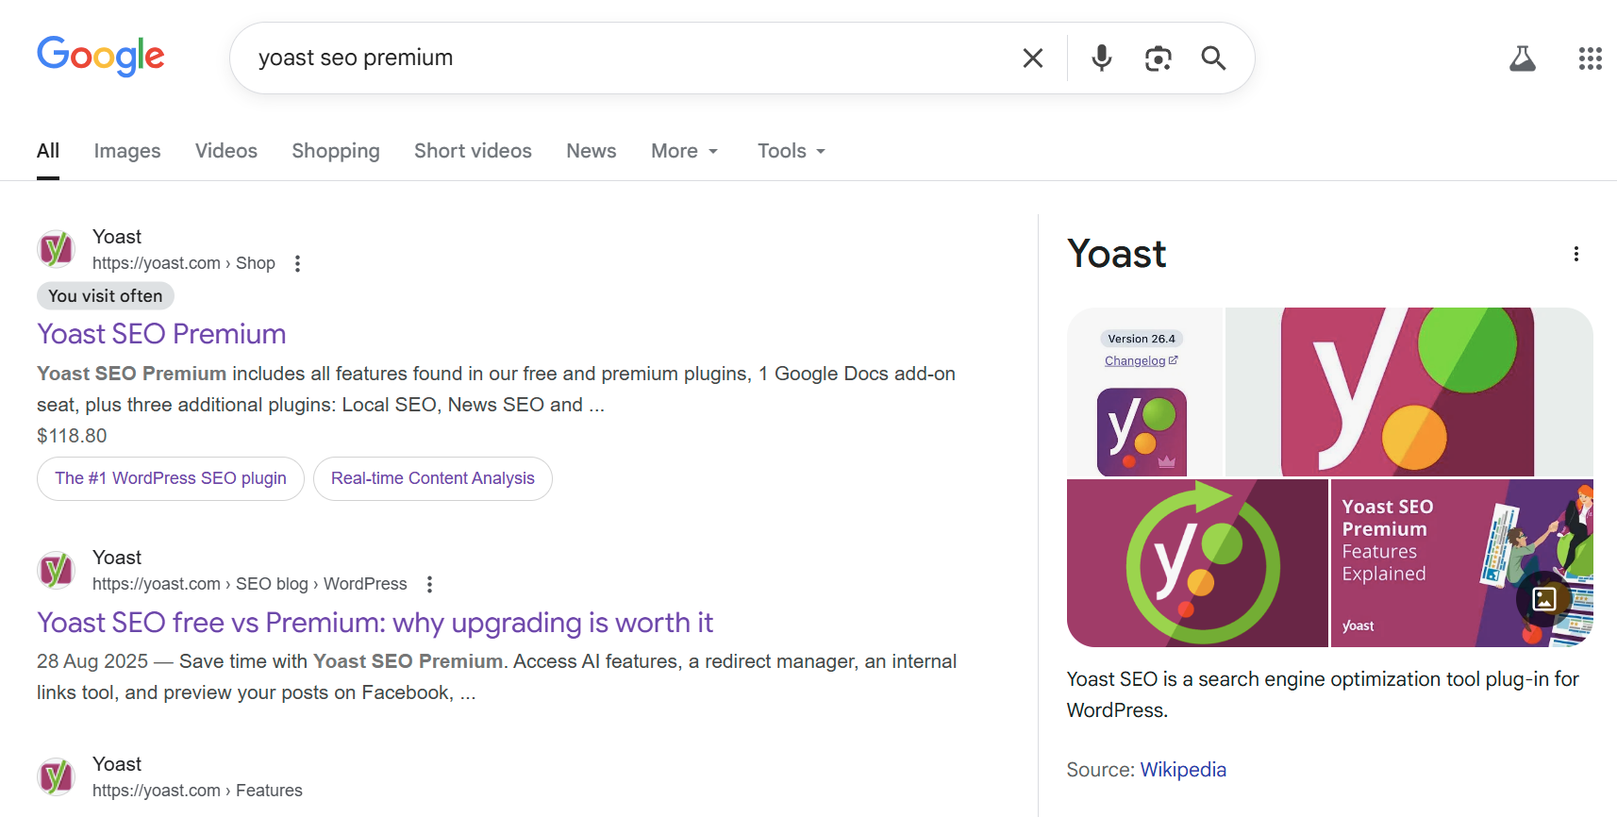This screenshot has height=817, width=1617.
Task: Open options for Yoast Shop result
Action: [297, 263]
